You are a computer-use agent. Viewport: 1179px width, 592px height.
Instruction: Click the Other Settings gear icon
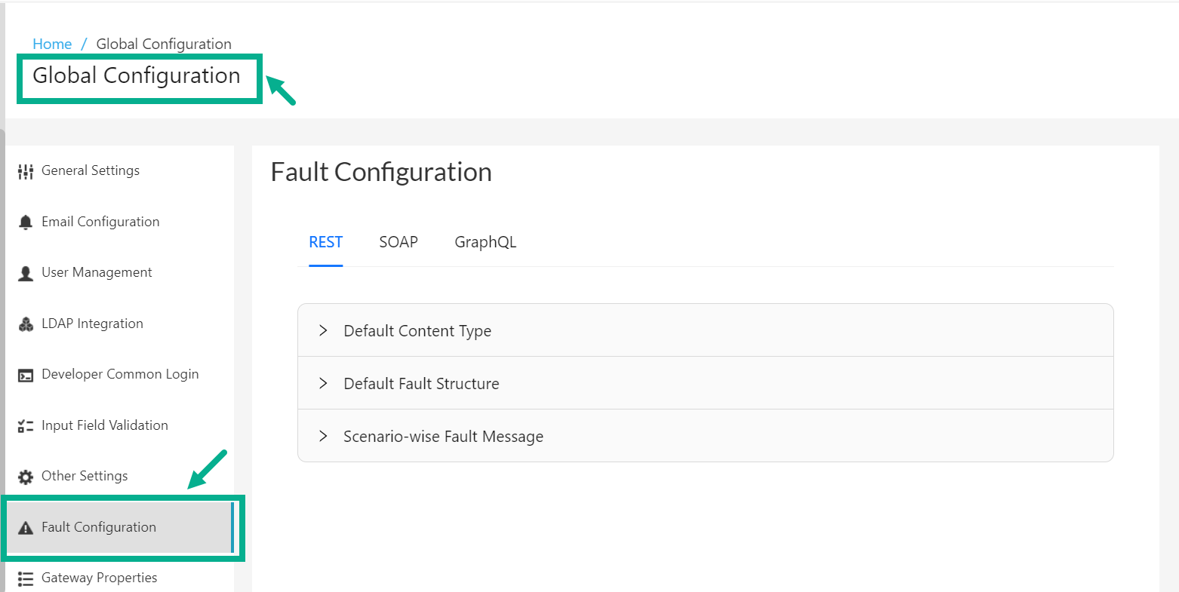25,475
